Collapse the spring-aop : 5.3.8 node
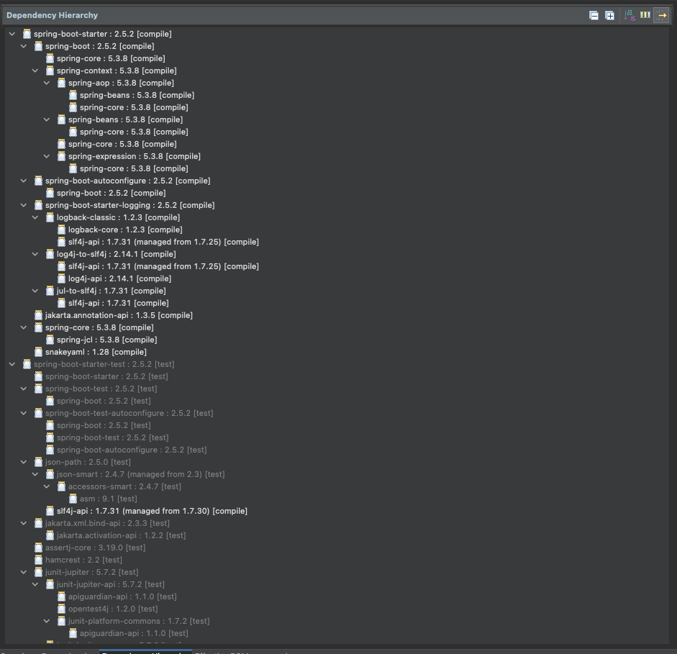677x654 pixels. point(47,83)
